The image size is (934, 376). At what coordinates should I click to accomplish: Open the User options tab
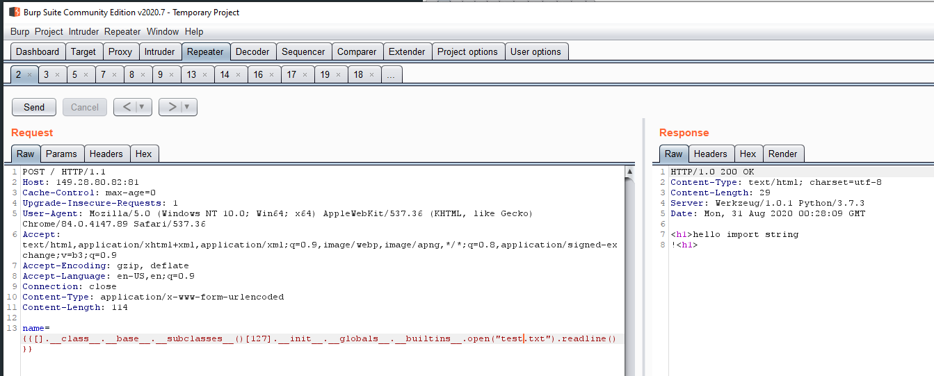coord(536,51)
